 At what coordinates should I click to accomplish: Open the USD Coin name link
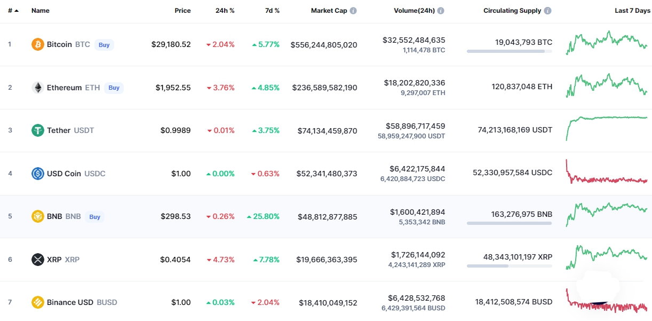[64, 174]
